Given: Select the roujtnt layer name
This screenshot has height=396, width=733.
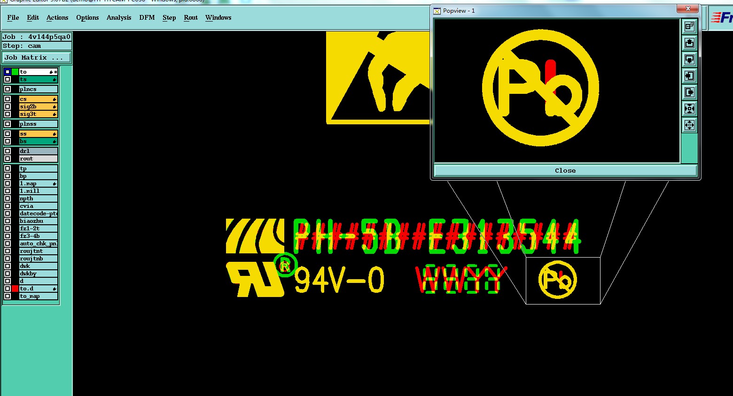Looking at the screenshot, I should pyautogui.click(x=38, y=251).
